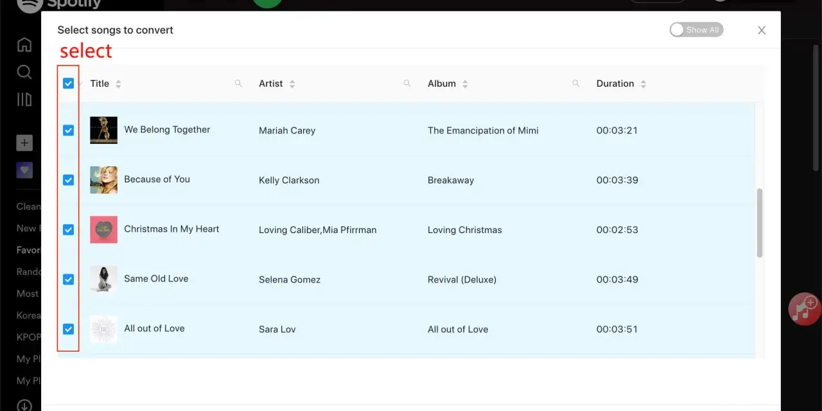The image size is (822, 411).
Task: Open Your Library sidebar icon
Action: (24, 100)
